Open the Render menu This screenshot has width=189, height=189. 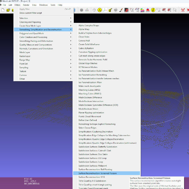click(26, 5)
